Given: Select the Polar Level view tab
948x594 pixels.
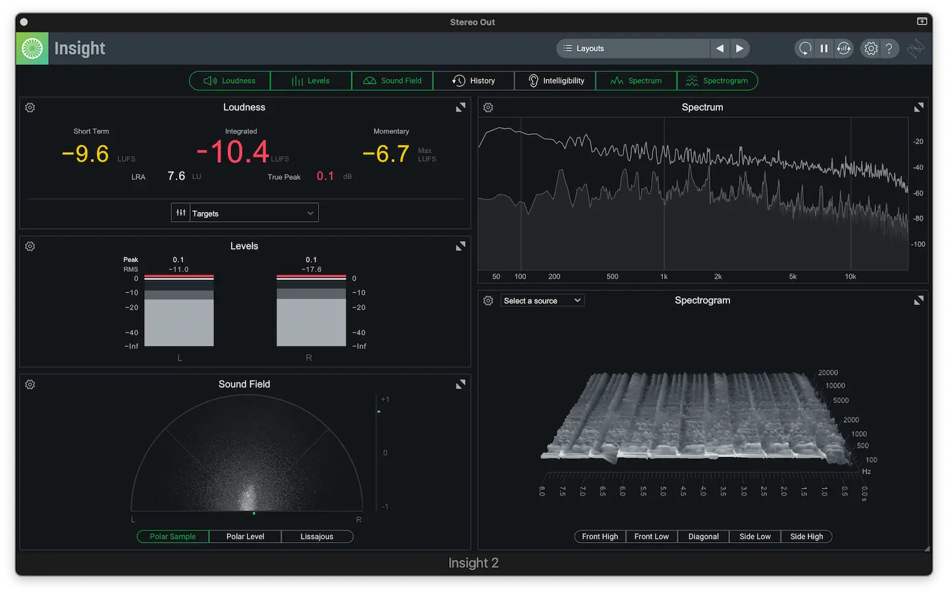Looking at the screenshot, I should coord(245,537).
